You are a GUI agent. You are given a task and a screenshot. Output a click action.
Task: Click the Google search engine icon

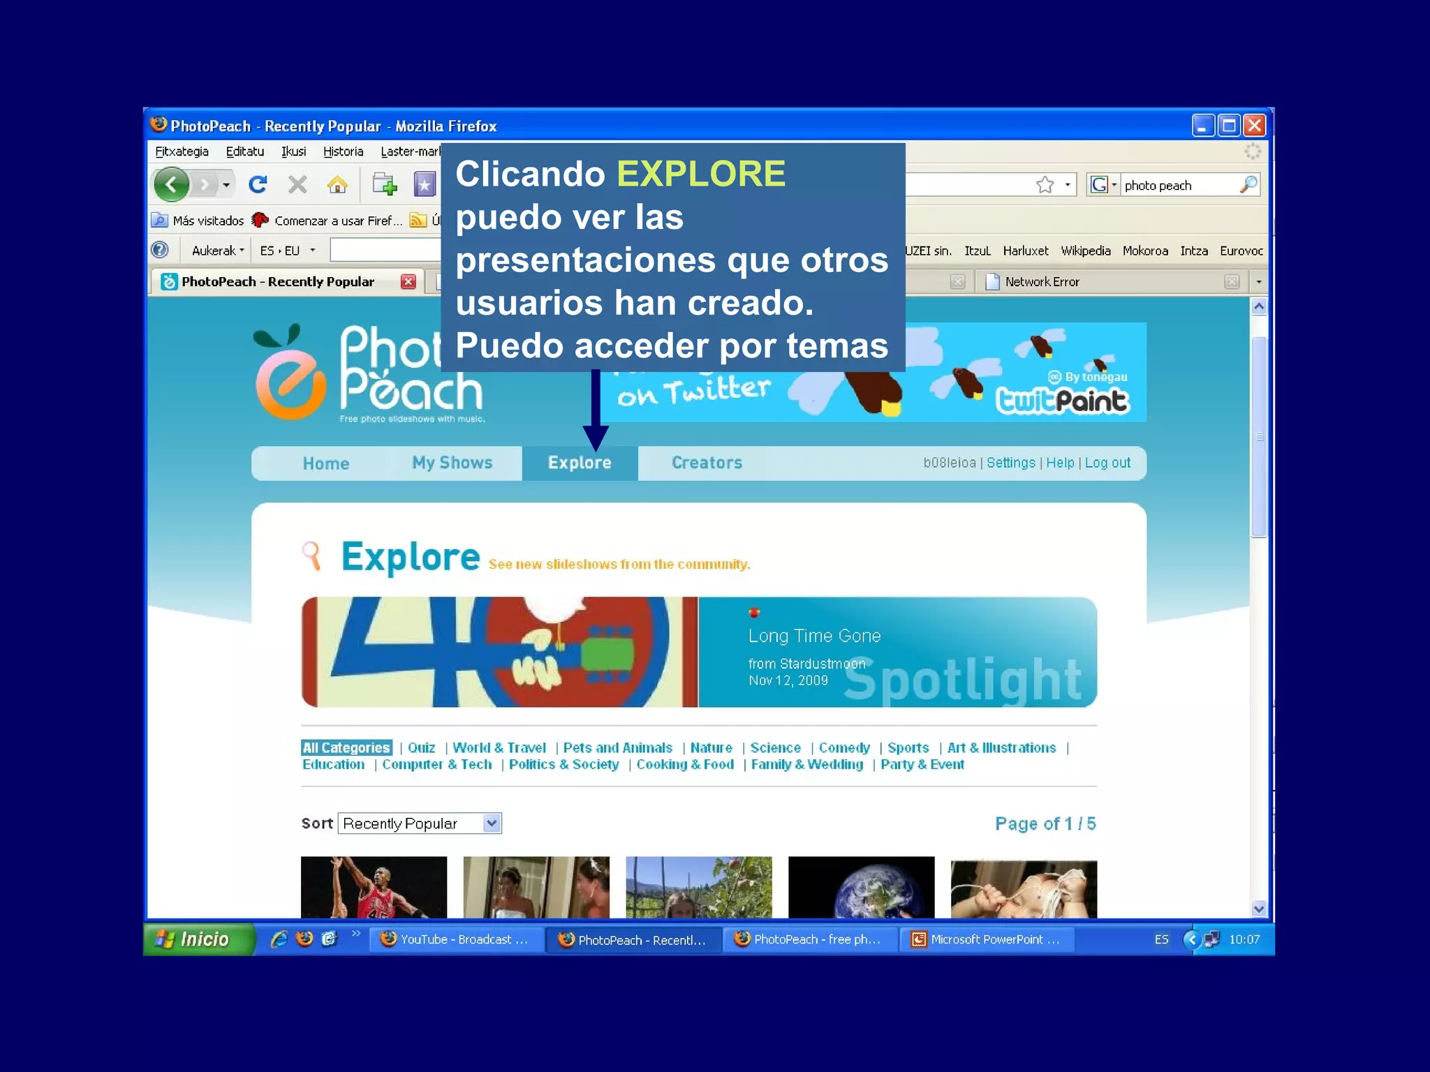click(x=1099, y=185)
